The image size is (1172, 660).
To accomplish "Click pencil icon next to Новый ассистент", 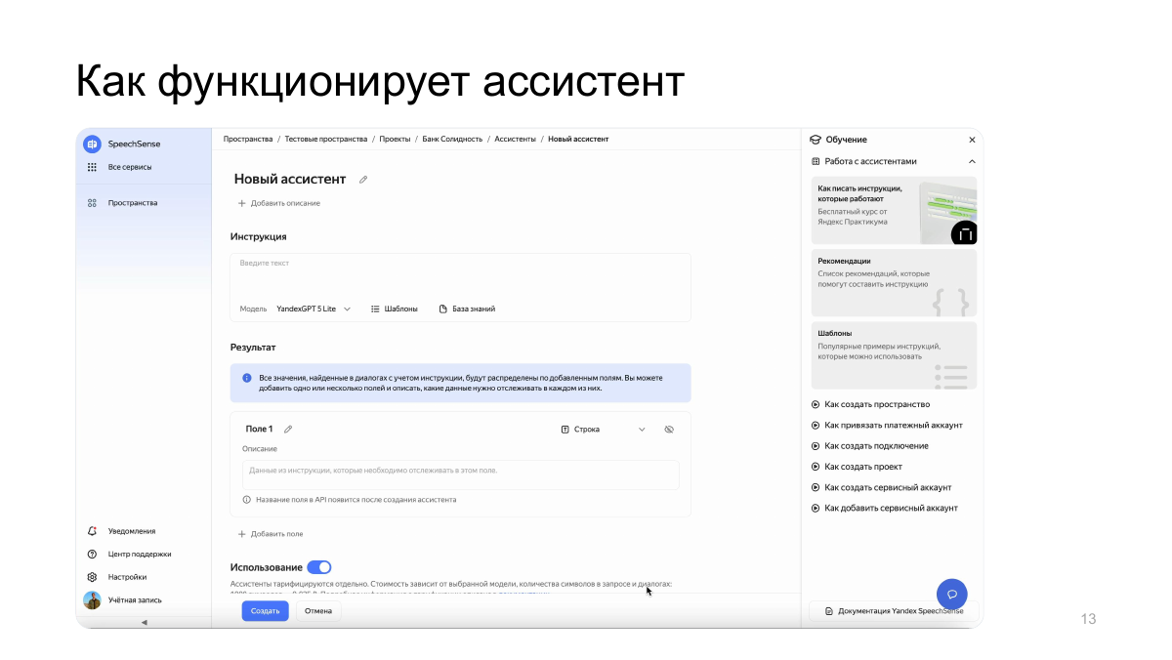I will 363,180.
